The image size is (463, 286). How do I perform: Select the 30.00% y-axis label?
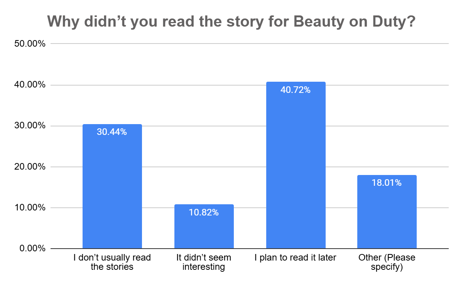coord(30,126)
